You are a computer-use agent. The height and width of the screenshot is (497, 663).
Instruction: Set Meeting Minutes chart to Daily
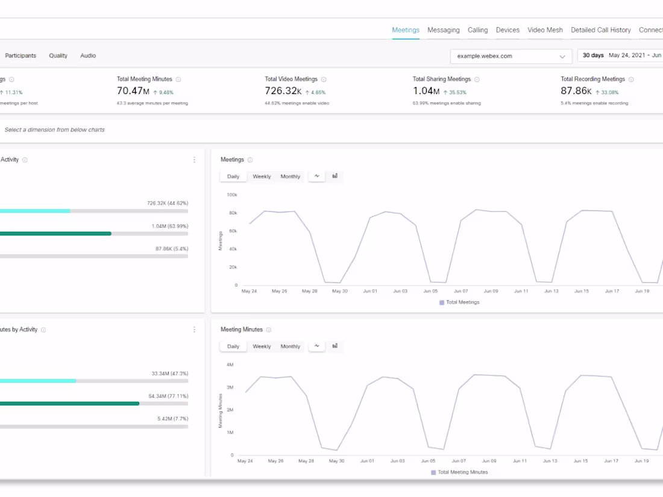233,346
